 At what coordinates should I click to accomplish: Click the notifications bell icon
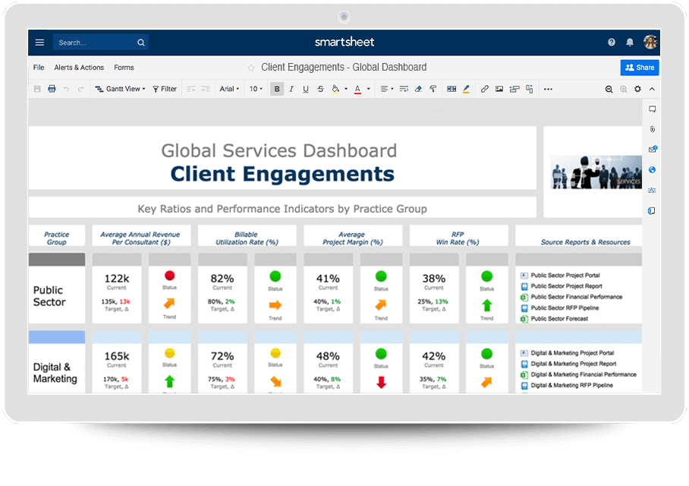(630, 43)
